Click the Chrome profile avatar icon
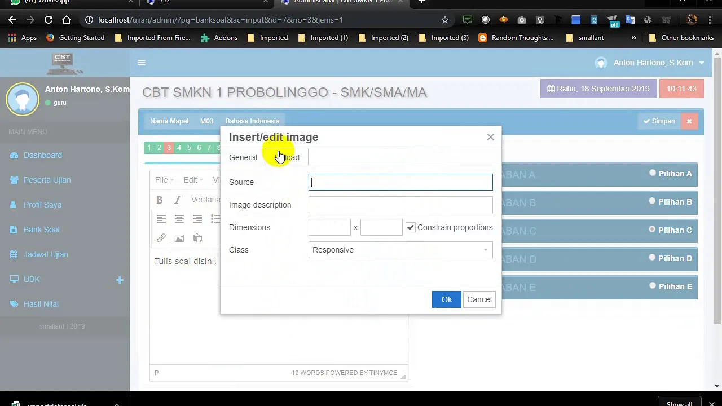This screenshot has width=722, height=406. coord(692,20)
